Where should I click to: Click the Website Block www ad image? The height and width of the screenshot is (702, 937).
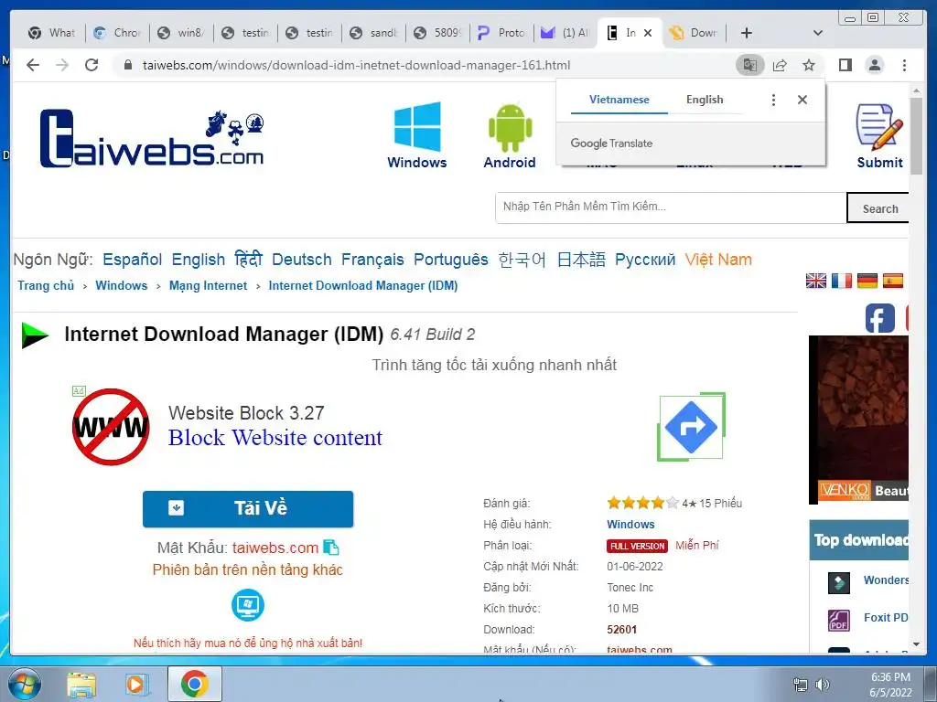pyautogui.click(x=111, y=427)
